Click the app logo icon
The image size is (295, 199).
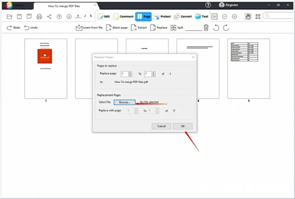coord(8,5)
